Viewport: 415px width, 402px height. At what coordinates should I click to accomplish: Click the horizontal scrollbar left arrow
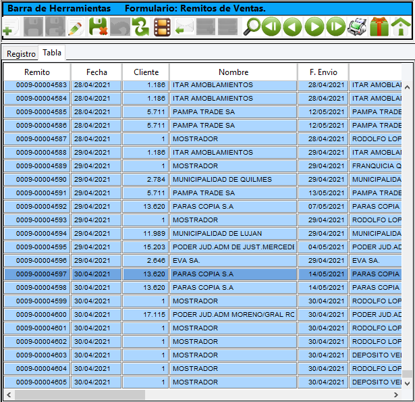click(9, 395)
